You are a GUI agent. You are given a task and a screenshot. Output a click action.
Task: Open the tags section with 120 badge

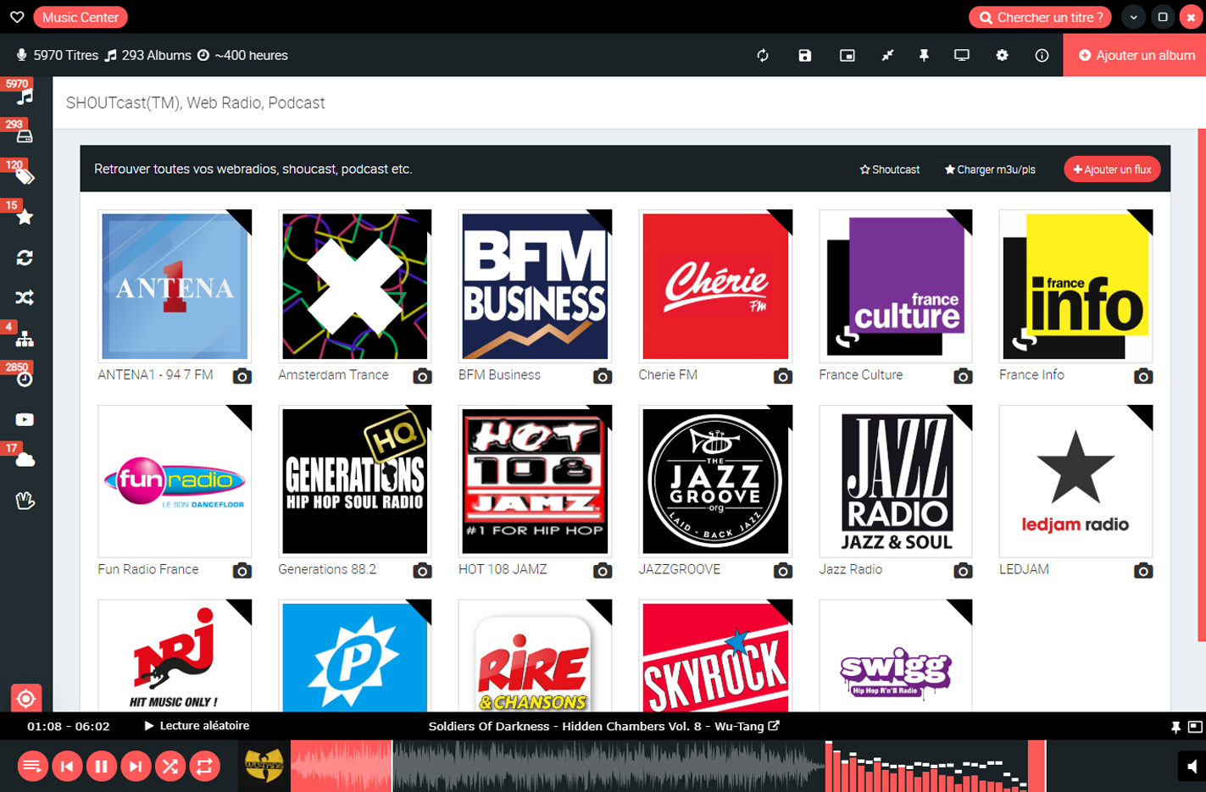(x=25, y=176)
